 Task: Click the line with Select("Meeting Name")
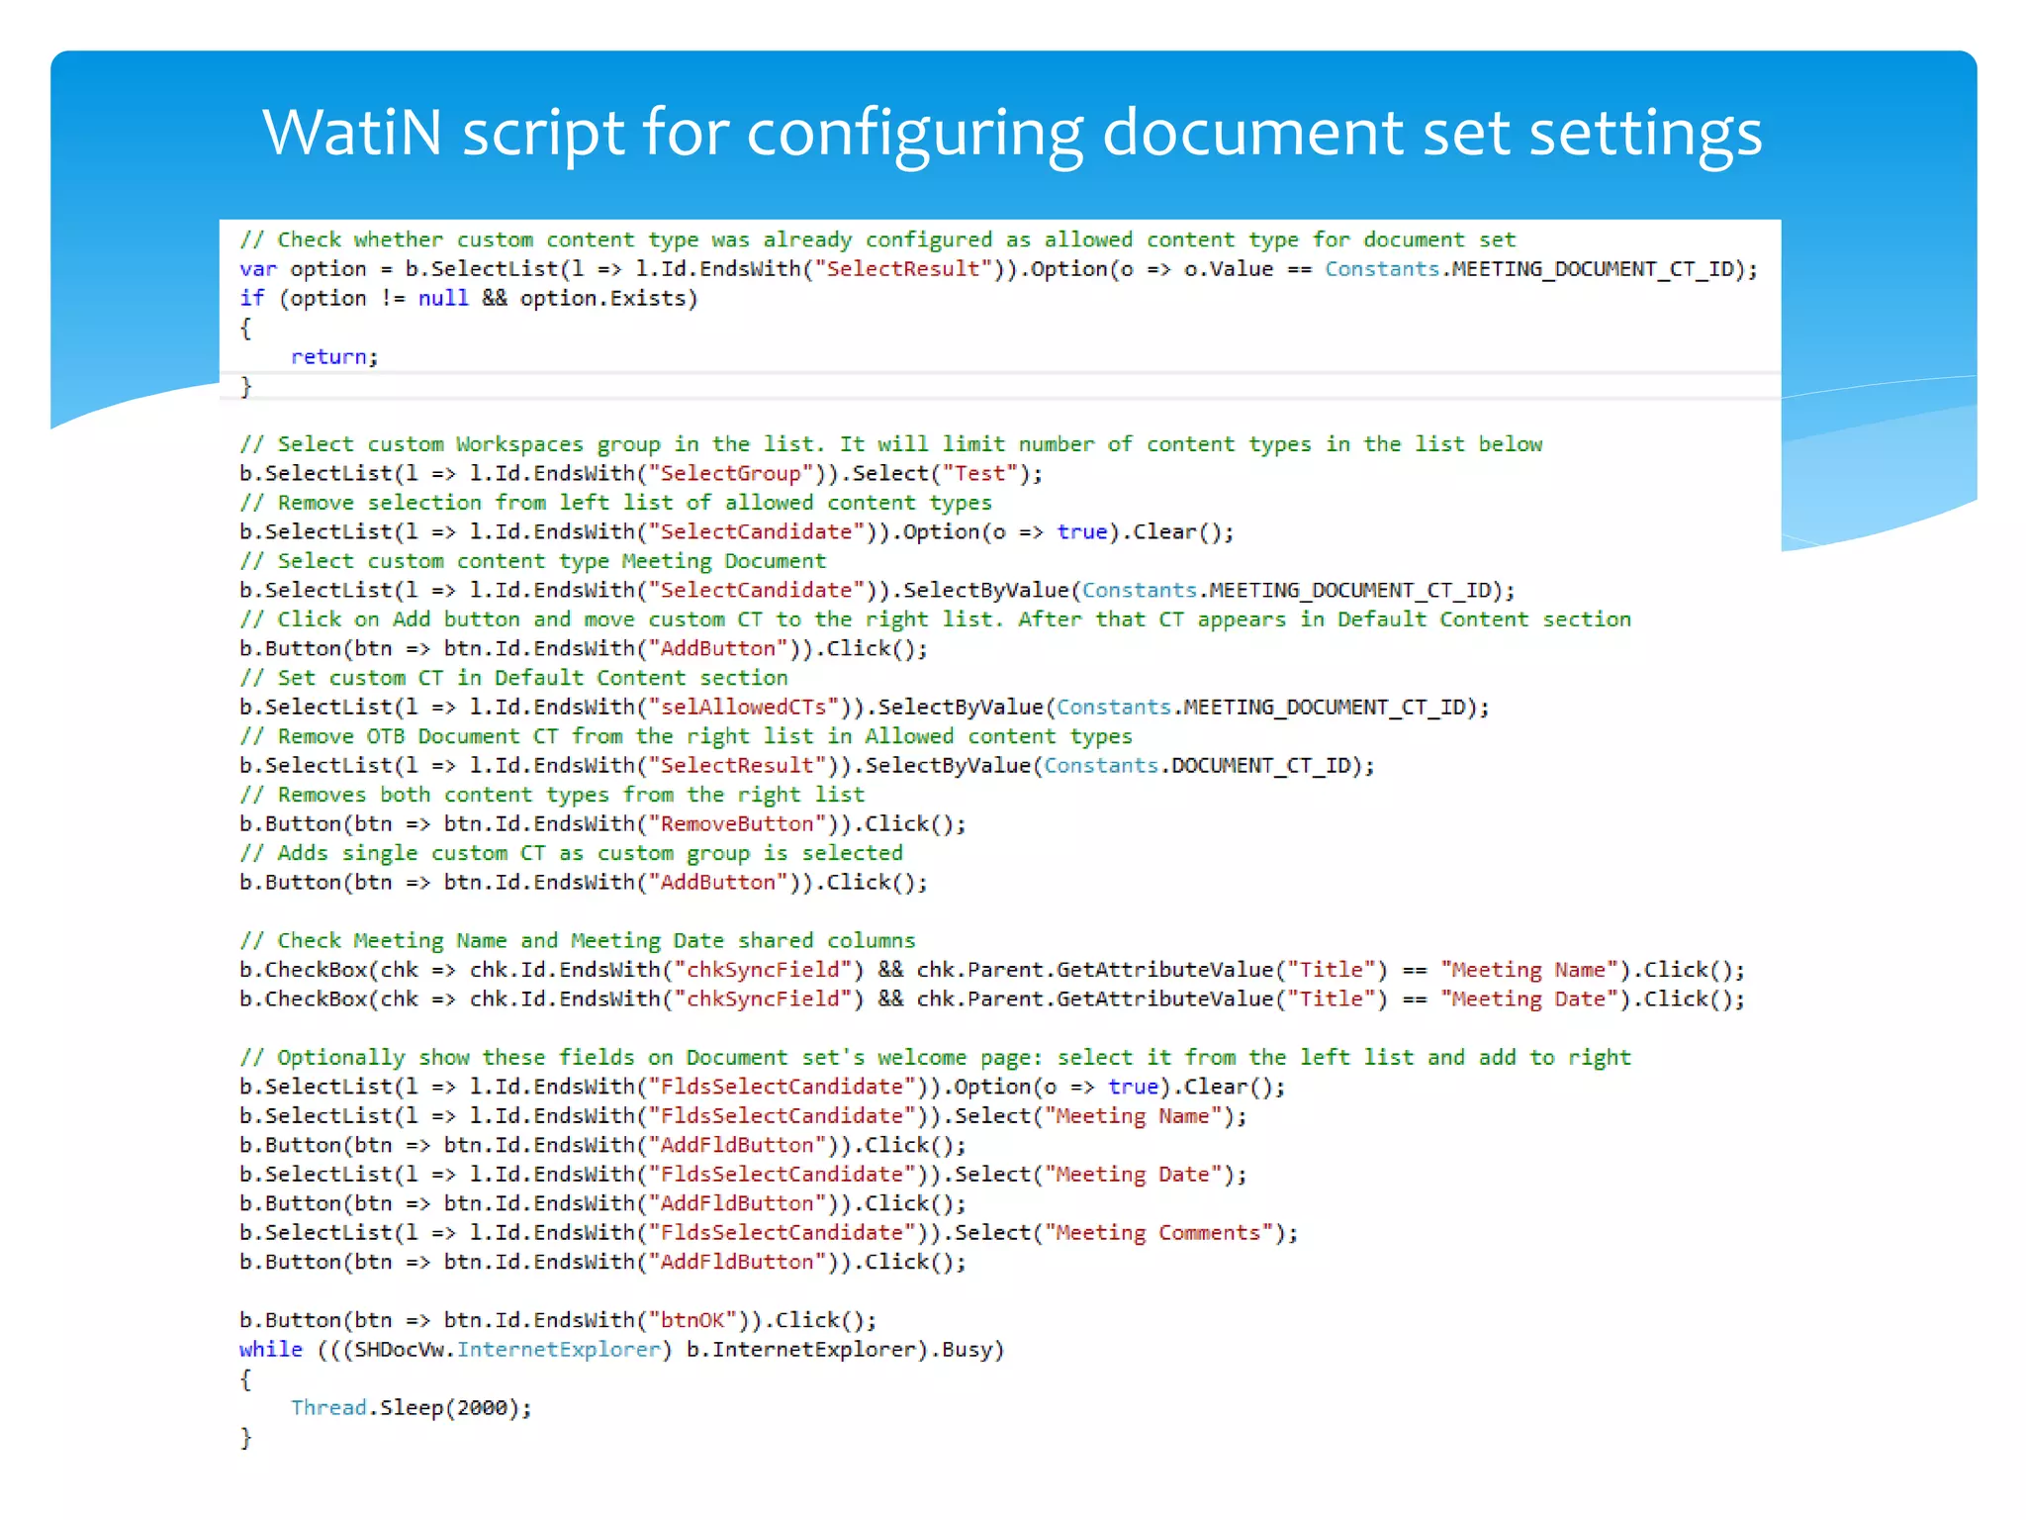pos(743,1115)
